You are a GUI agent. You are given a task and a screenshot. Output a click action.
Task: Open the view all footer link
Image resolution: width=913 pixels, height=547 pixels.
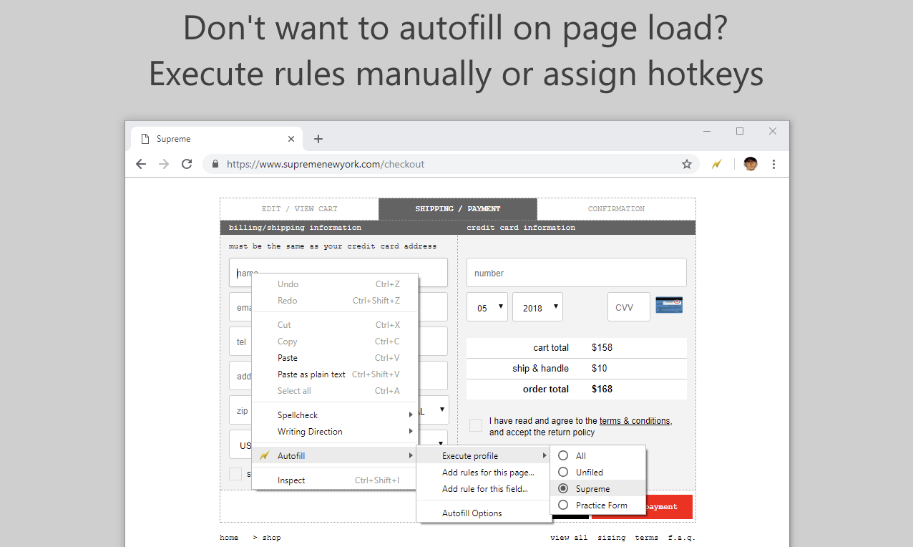569,538
